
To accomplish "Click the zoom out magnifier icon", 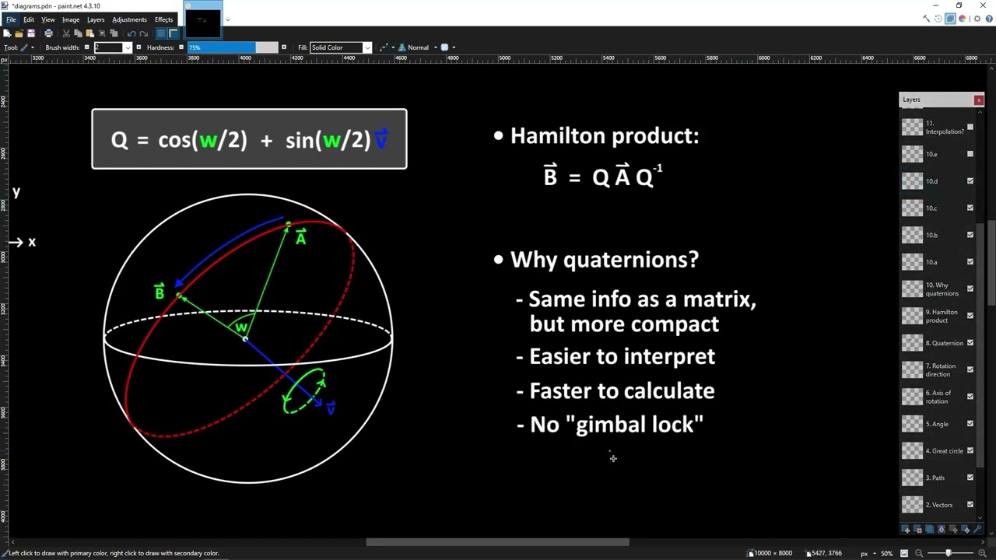I will pyautogui.click(x=919, y=553).
